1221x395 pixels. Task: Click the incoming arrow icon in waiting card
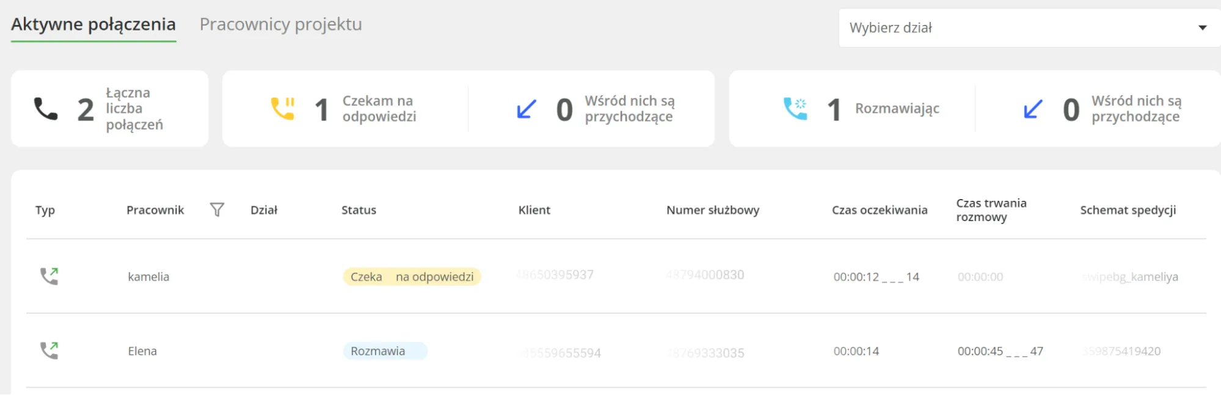click(526, 109)
